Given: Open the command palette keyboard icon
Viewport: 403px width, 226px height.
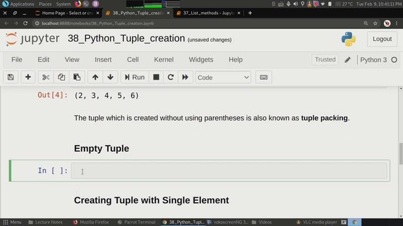Looking at the screenshot, I should [263, 77].
